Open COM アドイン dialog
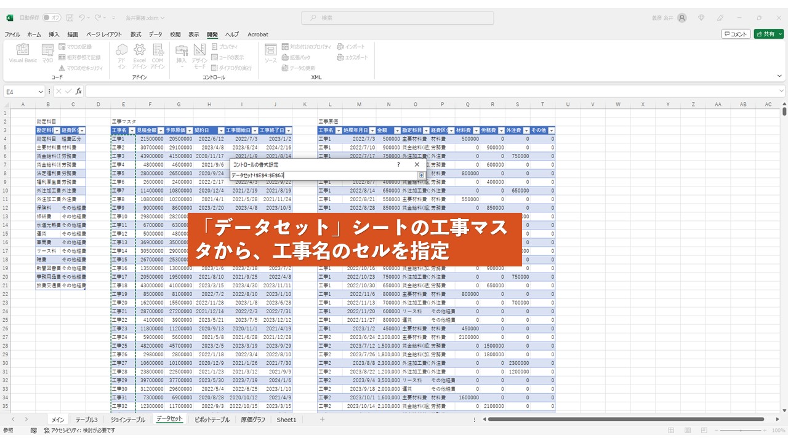 (158, 55)
